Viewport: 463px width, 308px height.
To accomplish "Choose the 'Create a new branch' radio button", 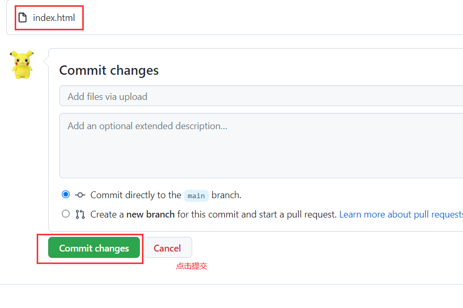I will [x=65, y=214].
